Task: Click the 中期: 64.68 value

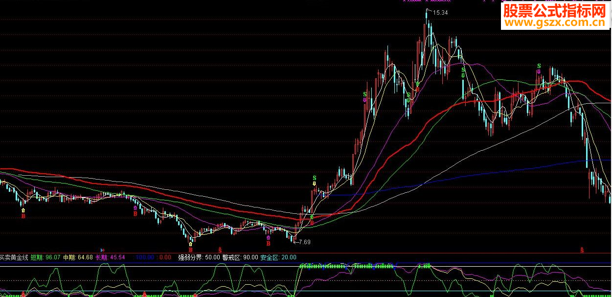Action: pos(78,257)
